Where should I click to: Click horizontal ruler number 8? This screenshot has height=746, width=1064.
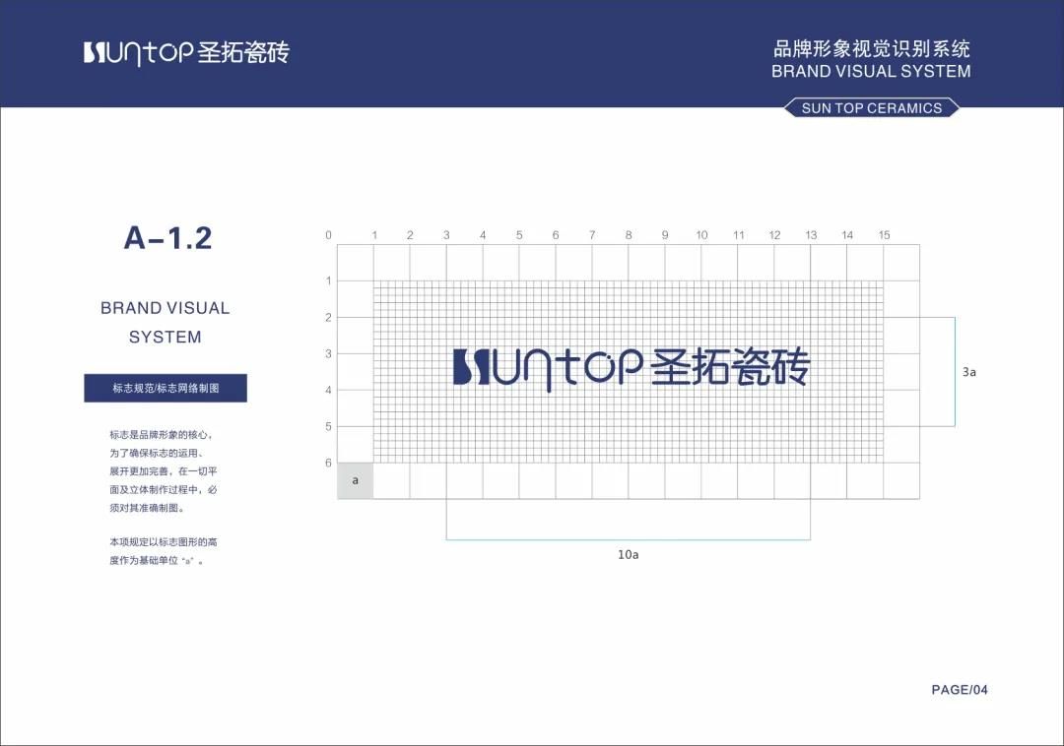(x=629, y=235)
